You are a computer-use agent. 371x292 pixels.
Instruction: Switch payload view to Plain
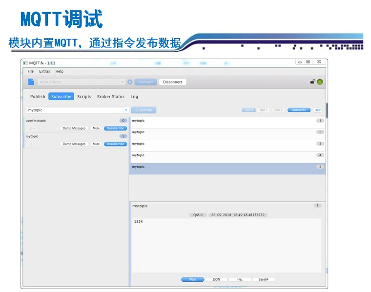(193, 279)
